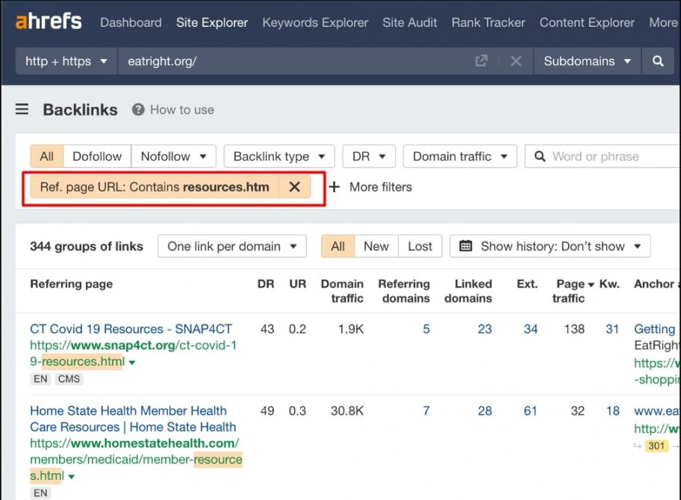The width and height of the screenshot is (681, 500).
Task: Expand the Domain traffic filter
Action: tap(460, 156)
